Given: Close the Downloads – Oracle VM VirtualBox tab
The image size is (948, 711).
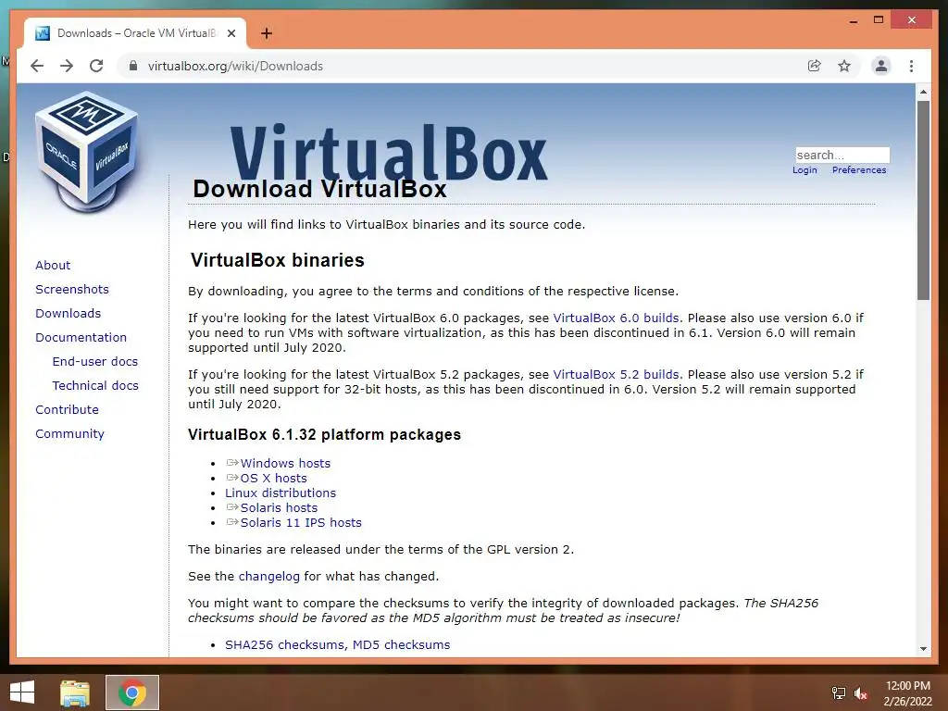Looking at the screenshot, I should pyautogui.click(x=231, y=33).
